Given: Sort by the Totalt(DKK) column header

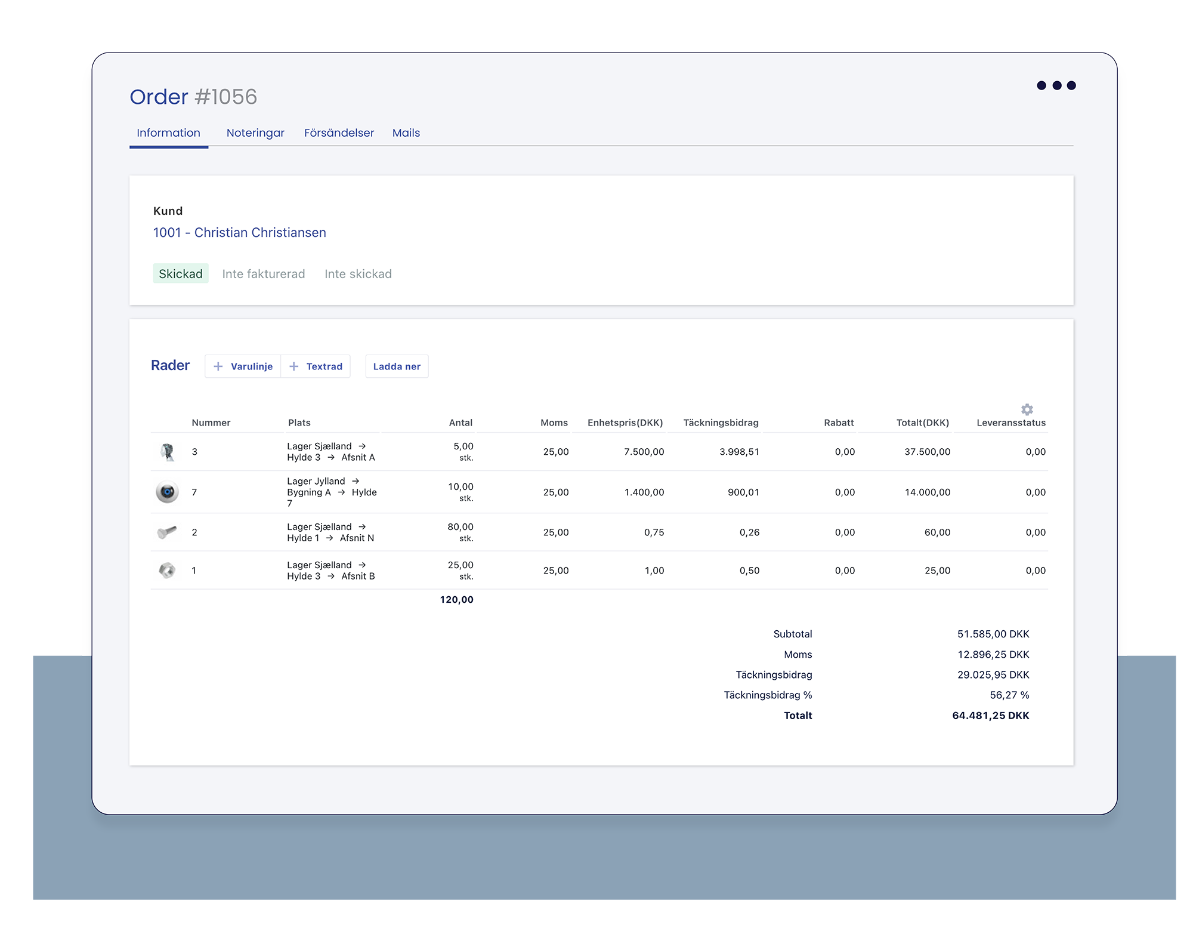Looking at the screenshot, I should (922, 423).
